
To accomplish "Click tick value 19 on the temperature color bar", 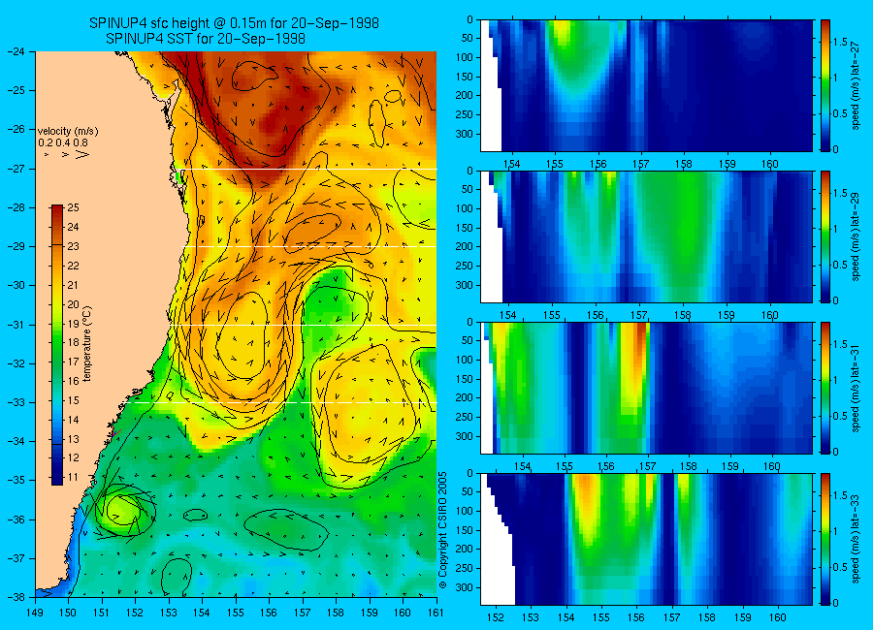I will (73, 324).
